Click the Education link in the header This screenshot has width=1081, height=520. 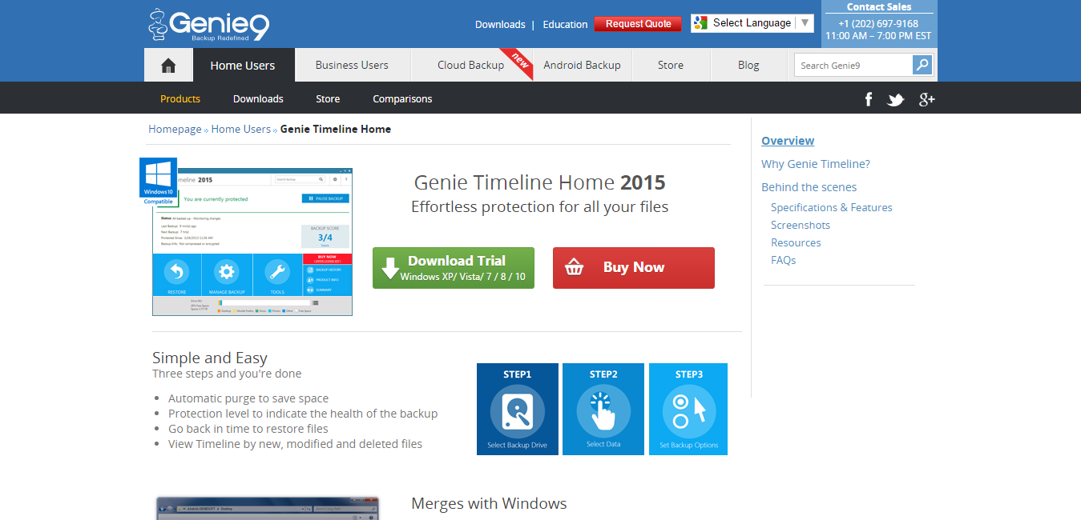(x=565, y=24)
